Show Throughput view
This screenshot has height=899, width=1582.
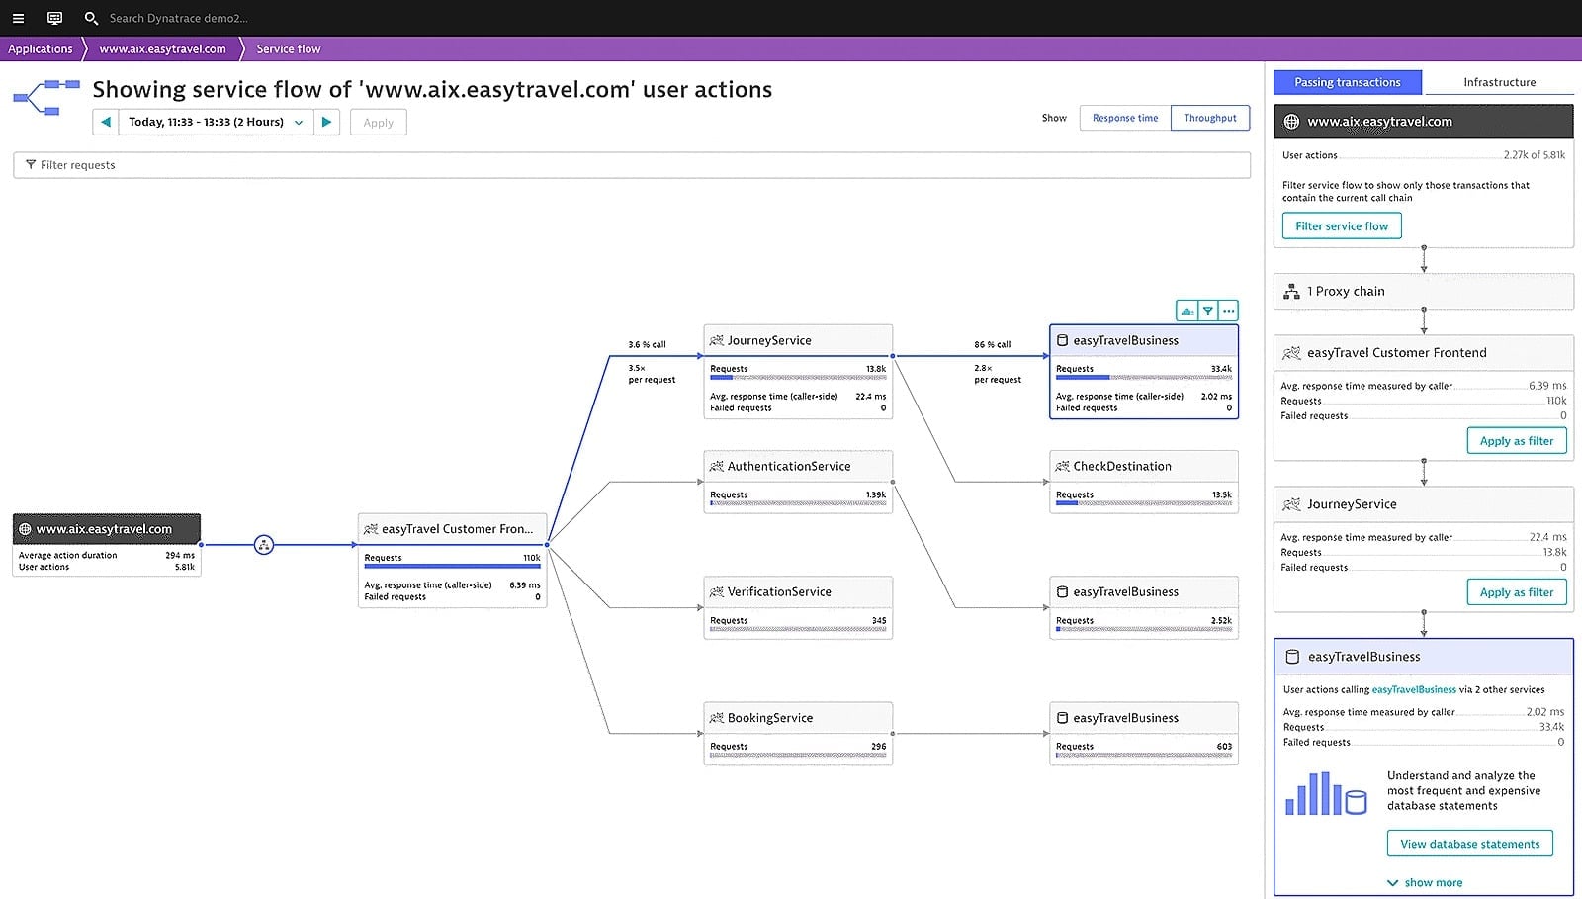click(1210, 118)
